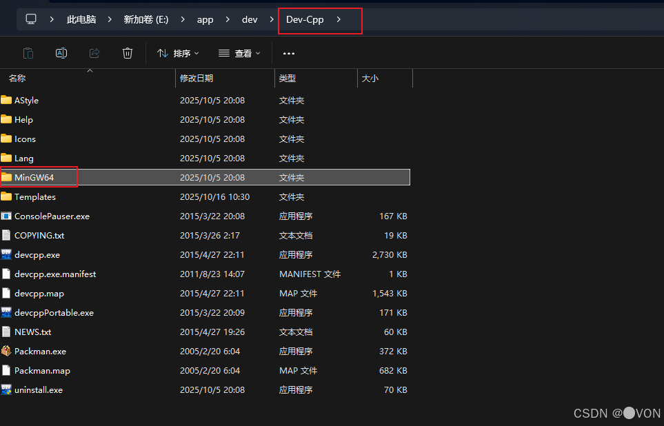664x426 pixels.
Task: Click the devcpp.exe application icon
Action: pos(6,254)
